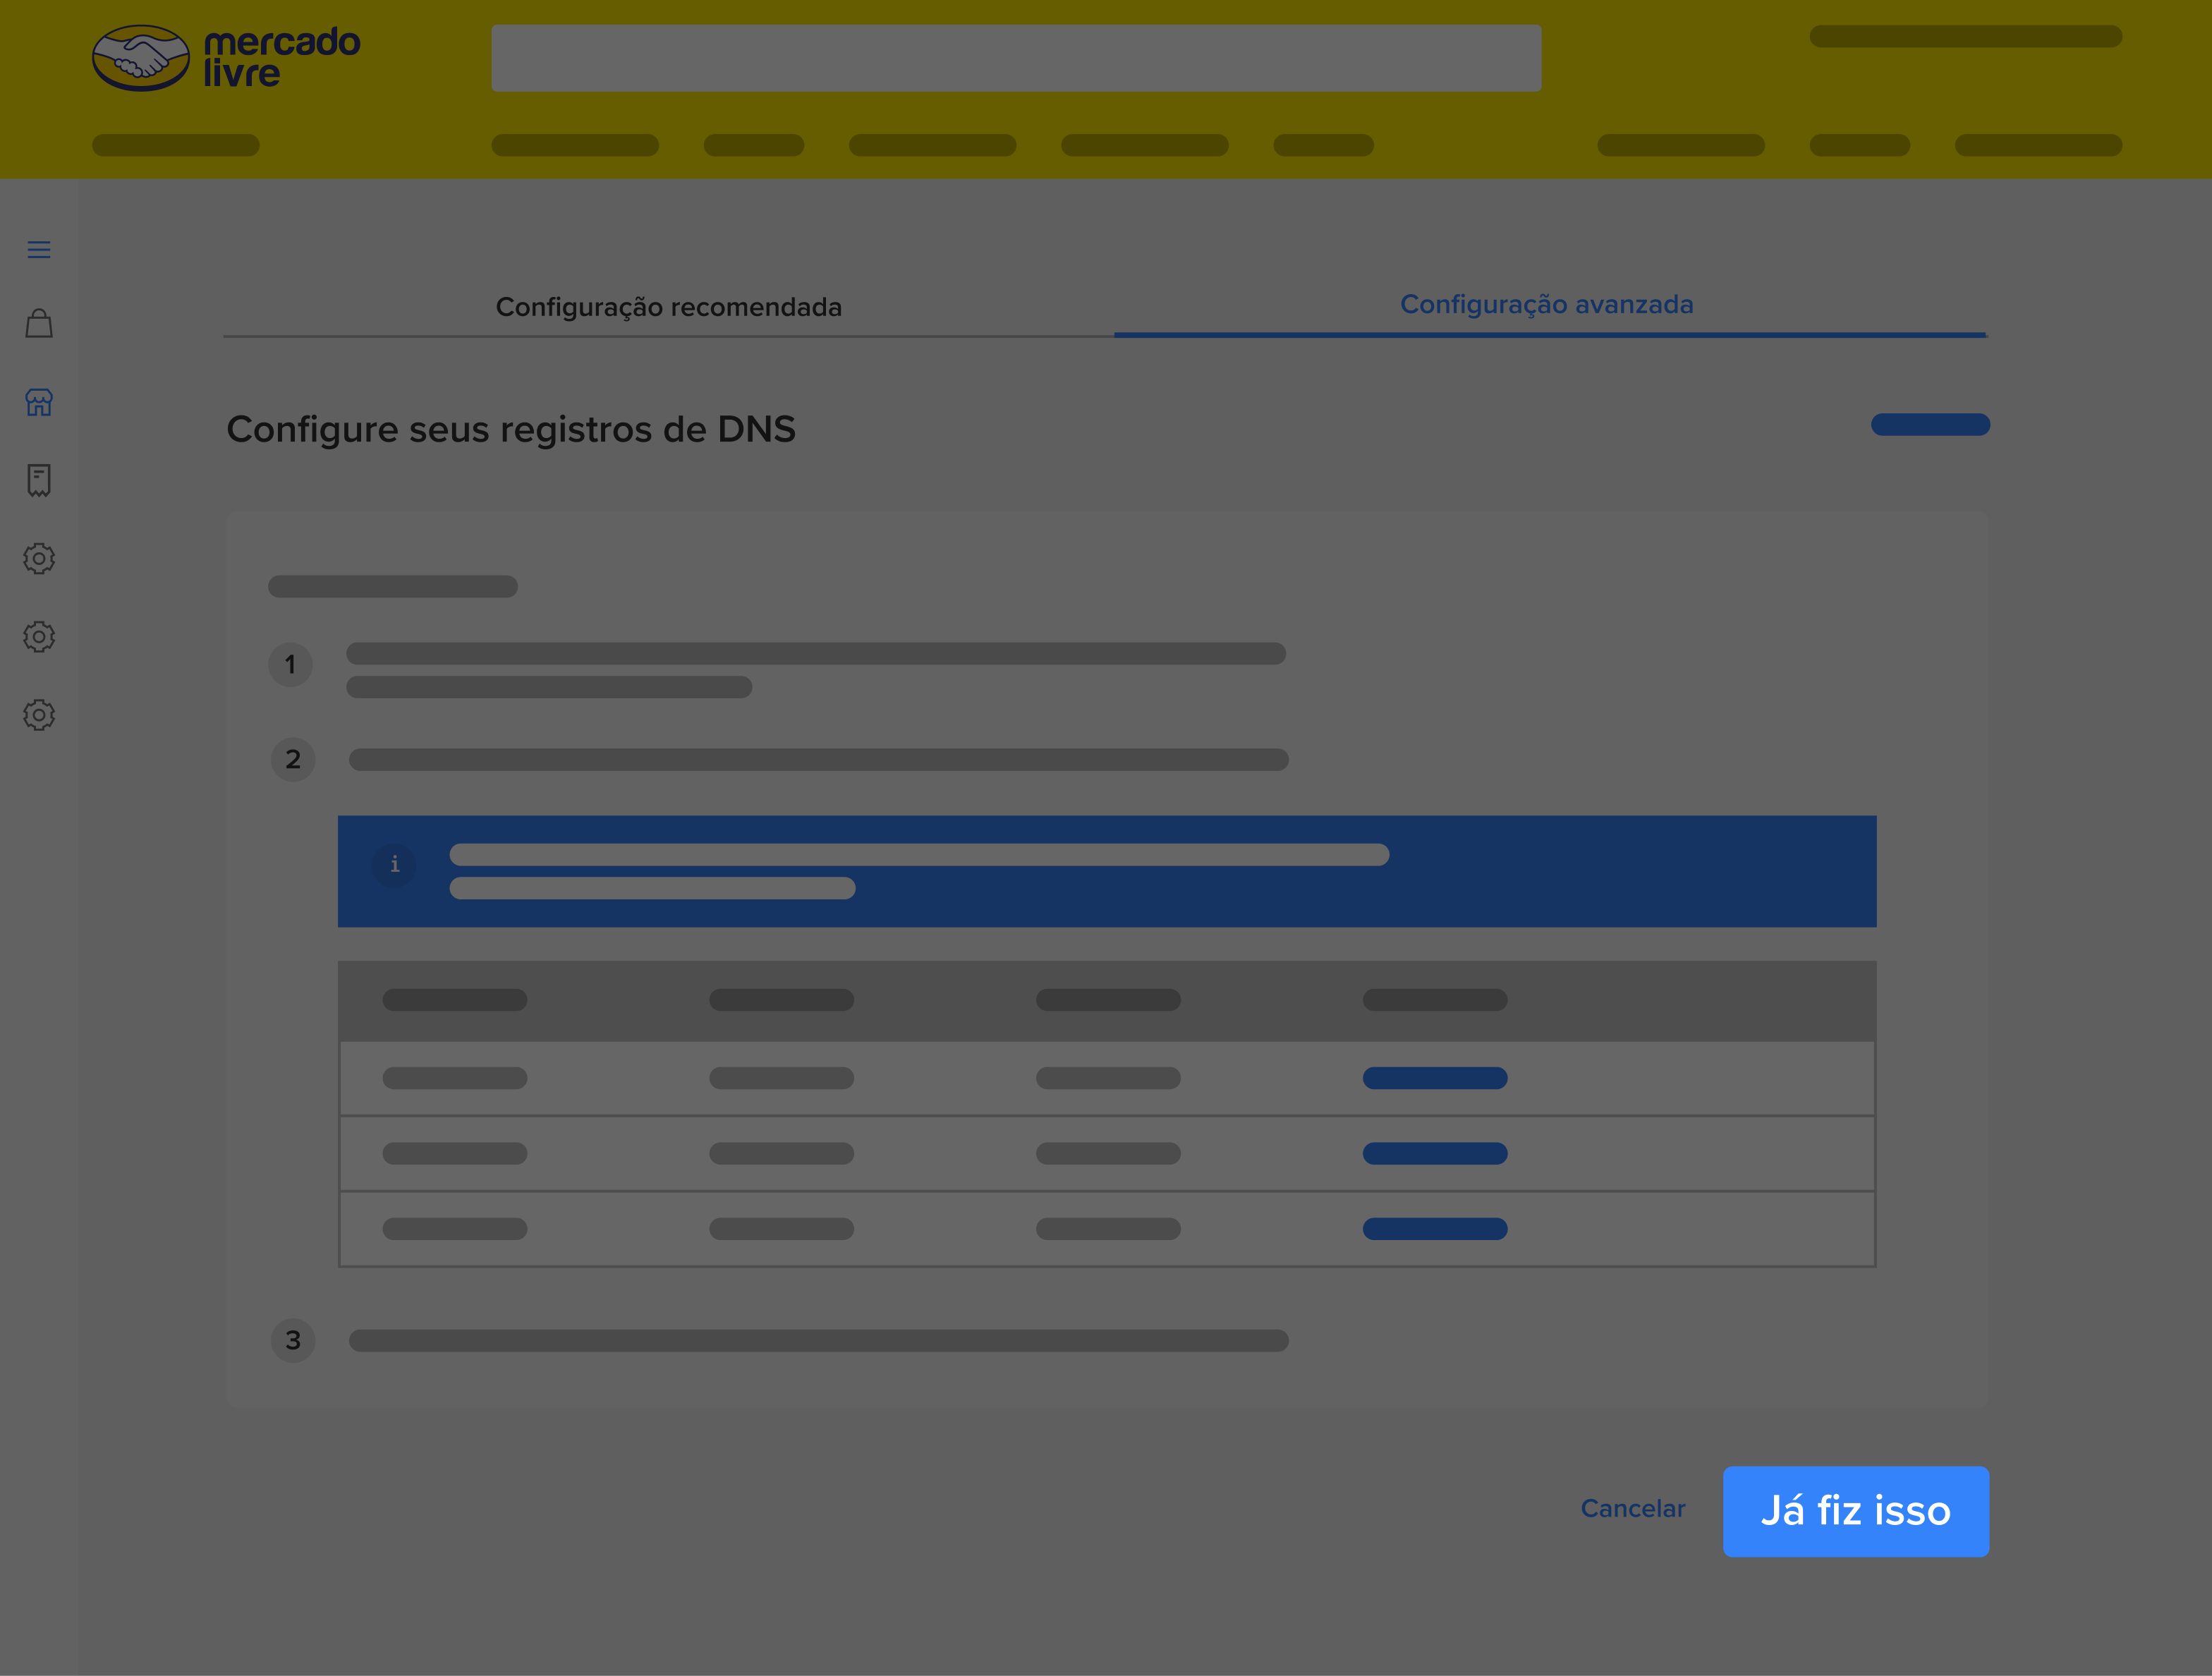Click blue link in first table row
2212x1676 pixels.
coord(1434,1078)
